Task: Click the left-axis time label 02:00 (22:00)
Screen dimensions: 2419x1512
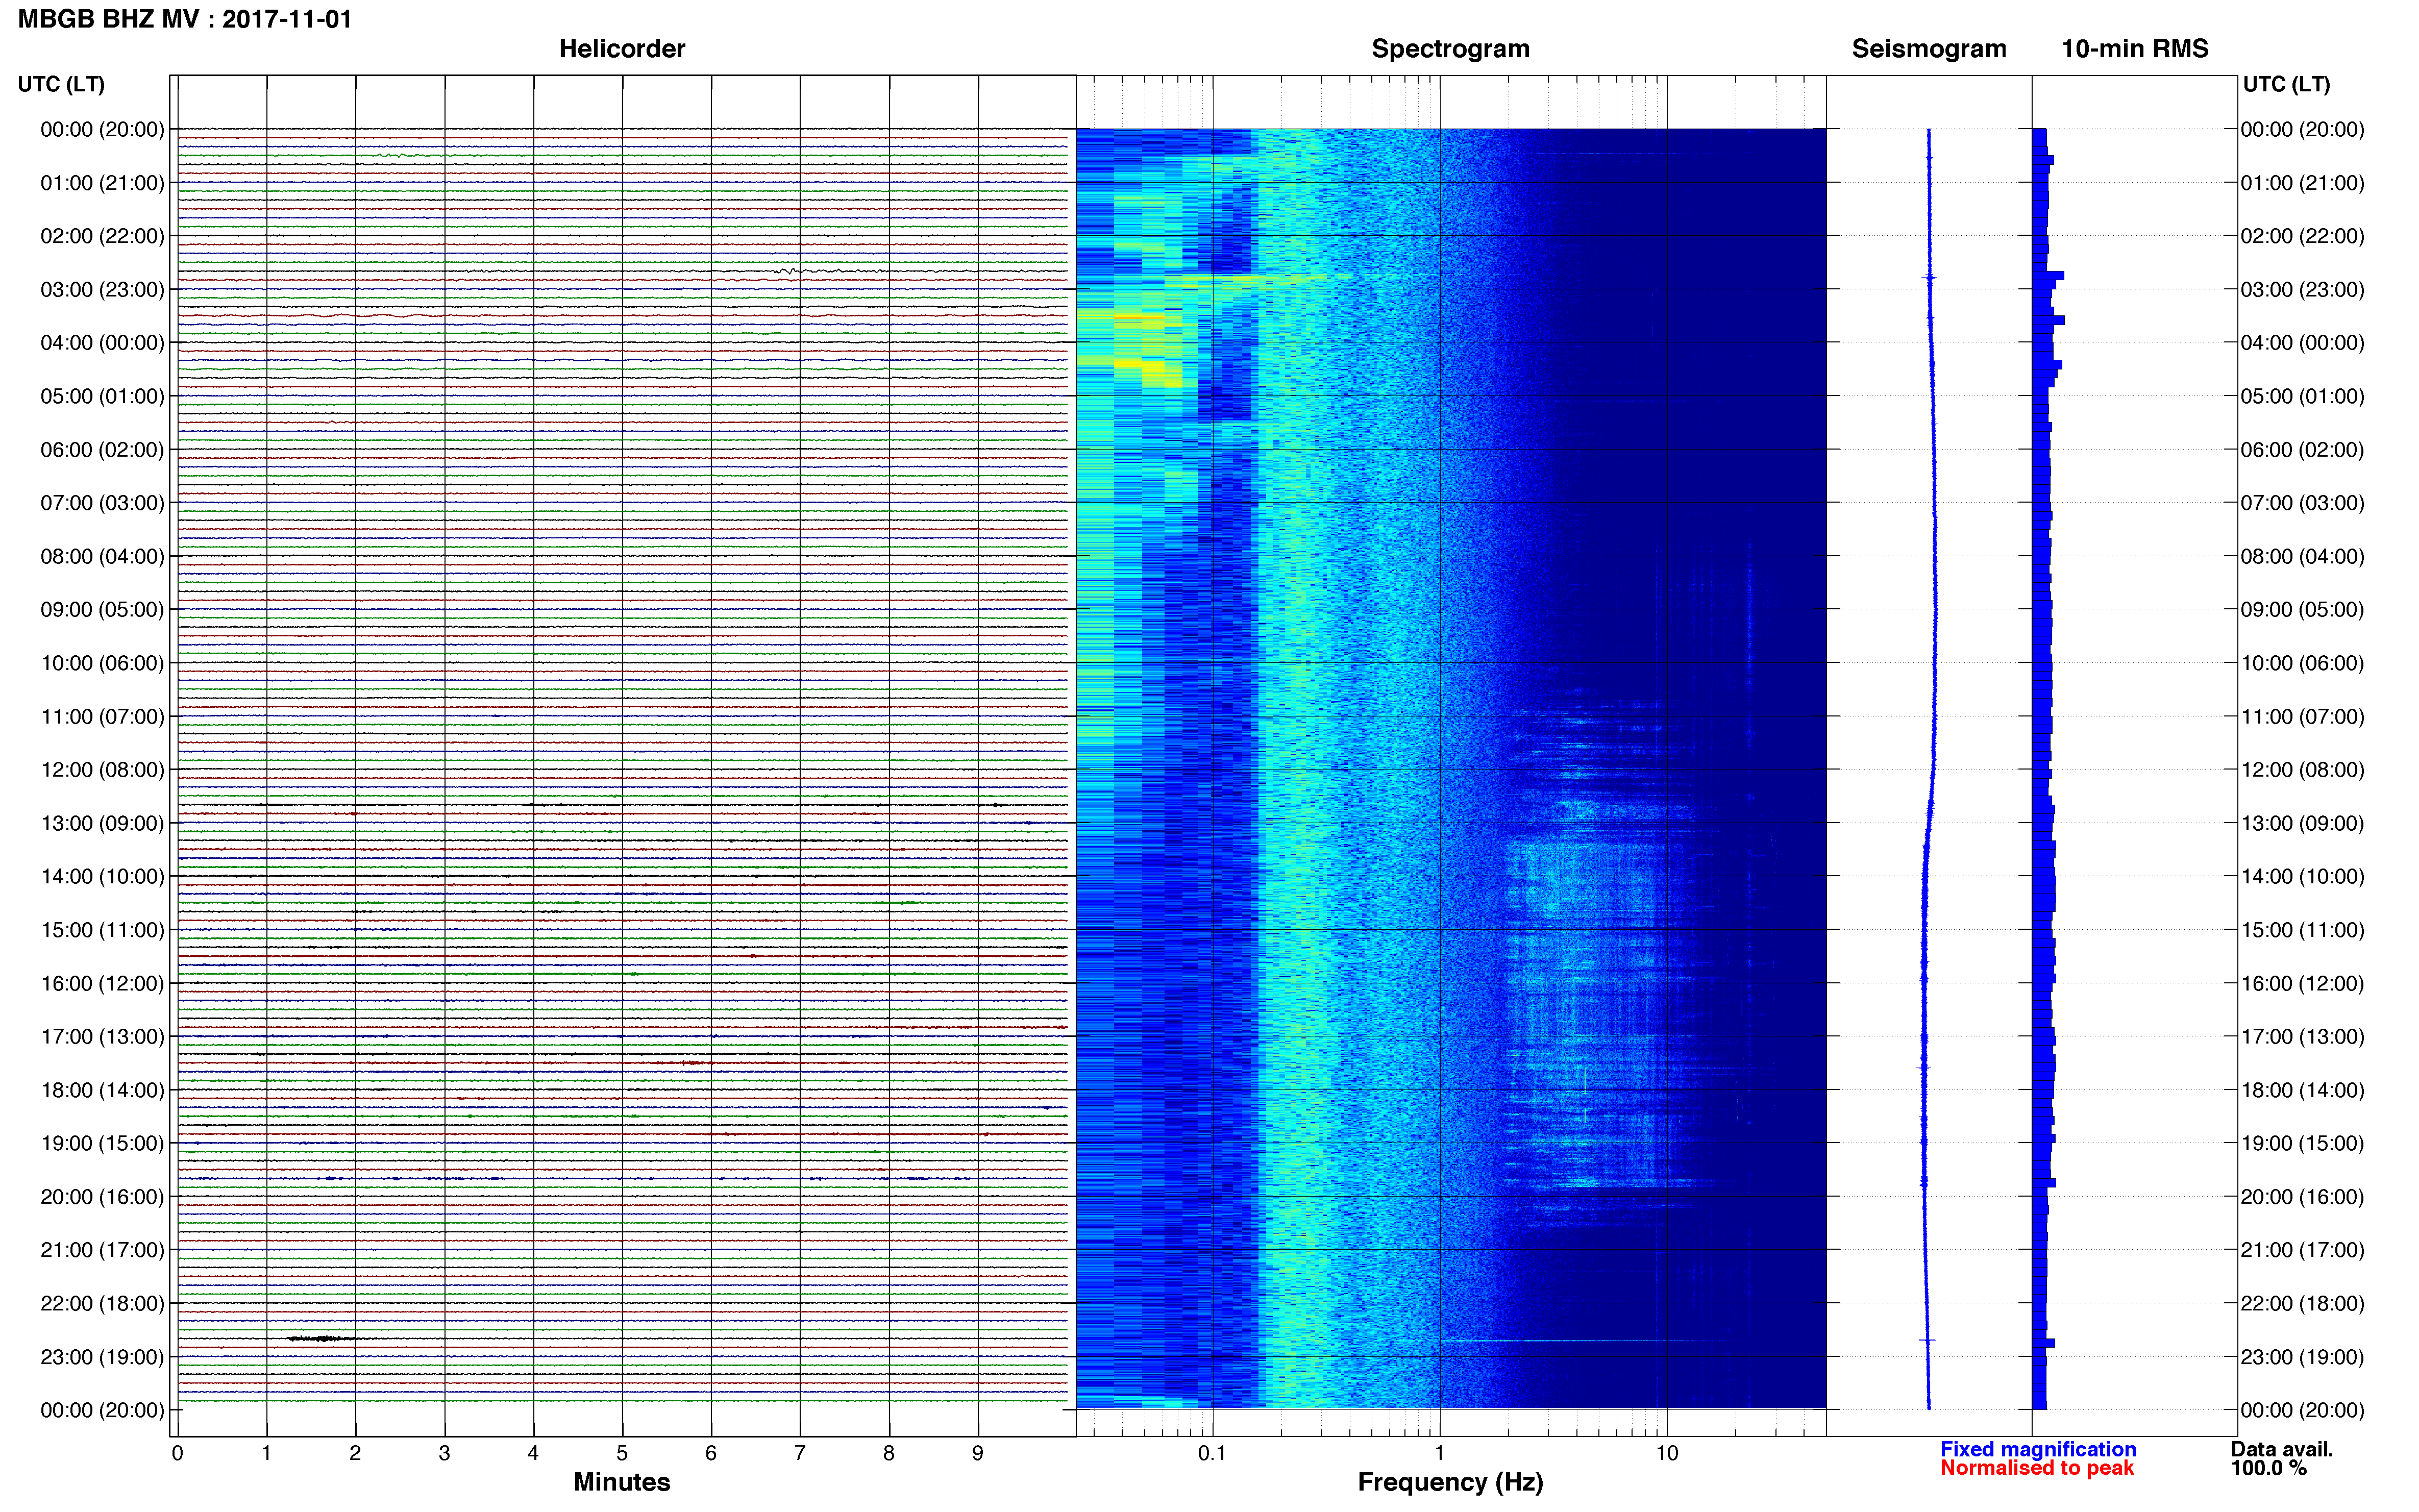Action: click(x=102, y=236)
